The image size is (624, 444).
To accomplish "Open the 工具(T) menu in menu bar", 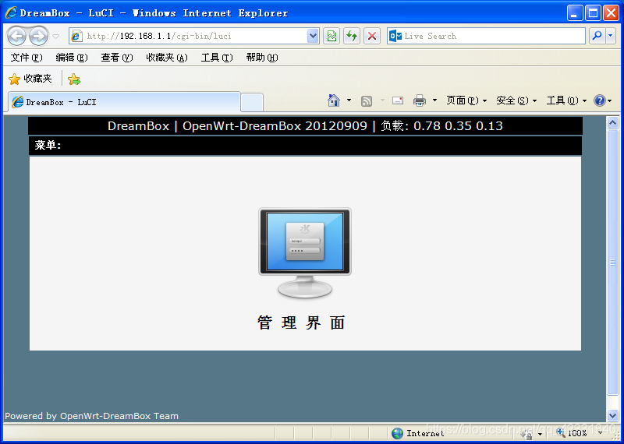I will click(217, 58).
